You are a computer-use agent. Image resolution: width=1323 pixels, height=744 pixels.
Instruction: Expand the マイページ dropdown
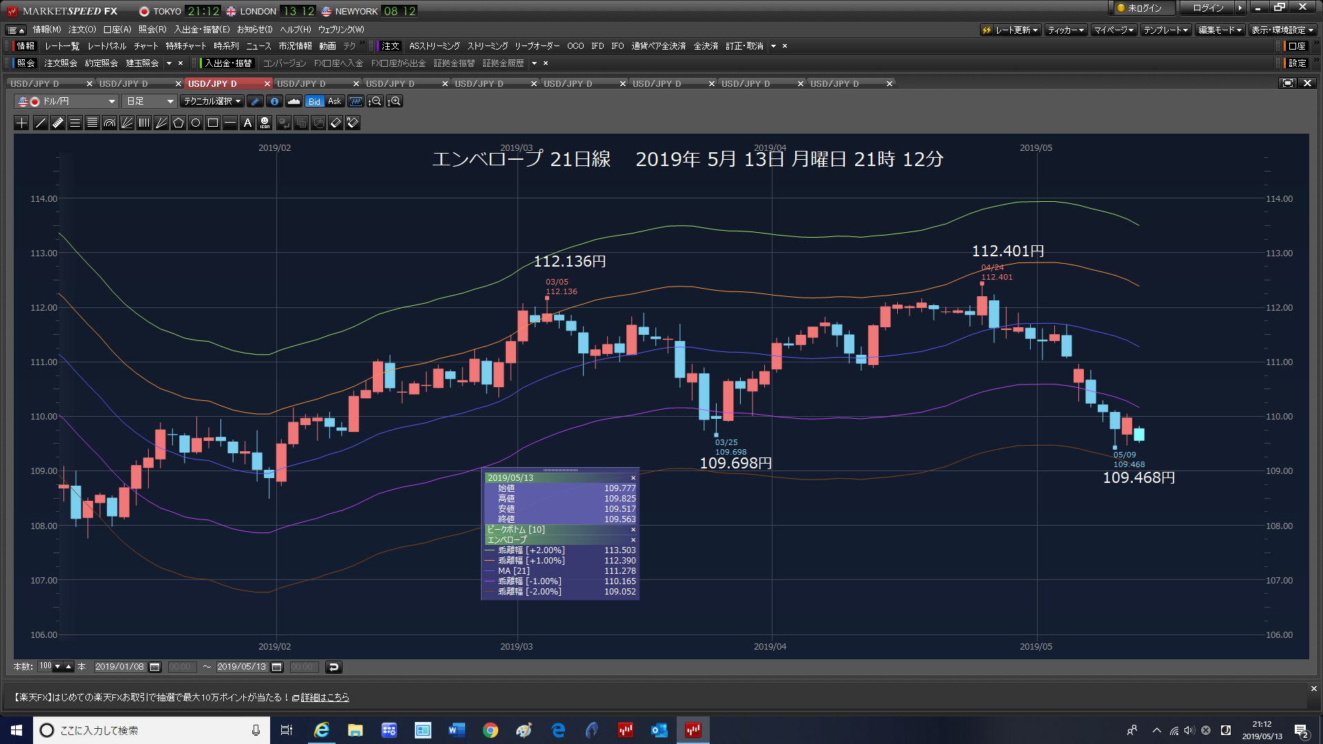pyautogui.click(x=1114, y=30)
